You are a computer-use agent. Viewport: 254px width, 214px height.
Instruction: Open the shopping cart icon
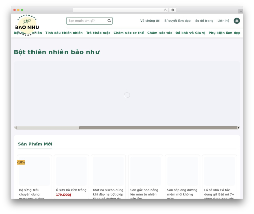(237, 21)
